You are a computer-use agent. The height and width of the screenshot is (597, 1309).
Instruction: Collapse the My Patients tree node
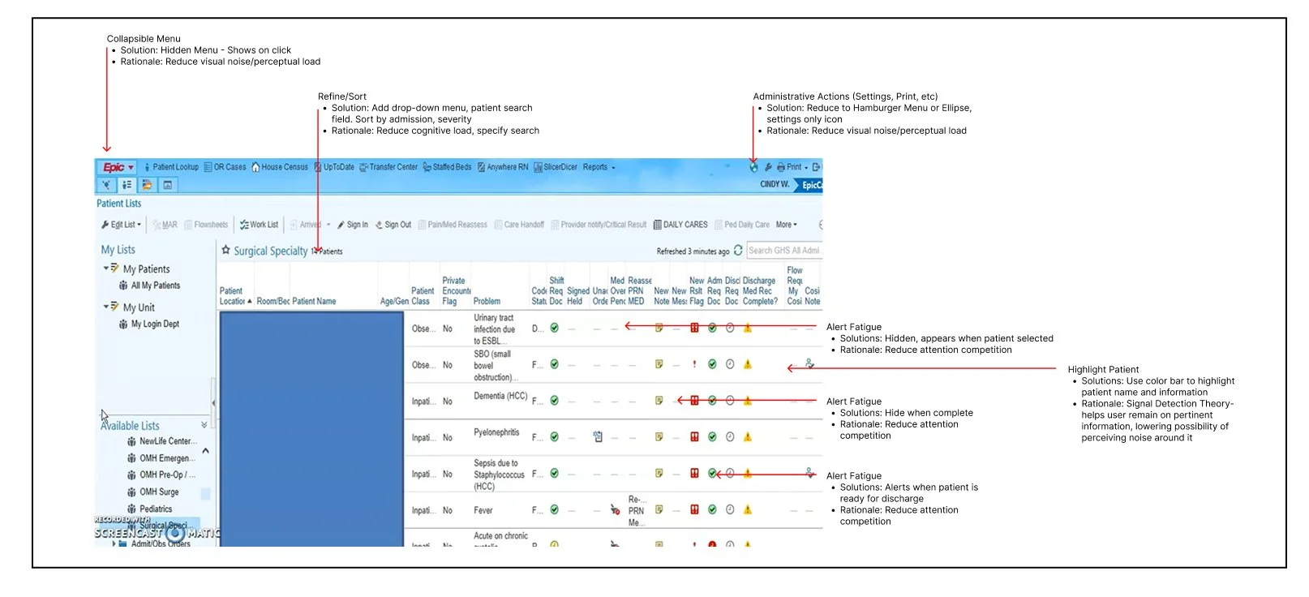(105, 268)
